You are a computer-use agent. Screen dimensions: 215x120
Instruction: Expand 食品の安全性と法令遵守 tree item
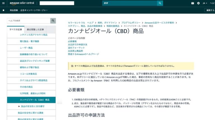coord(19,106)
